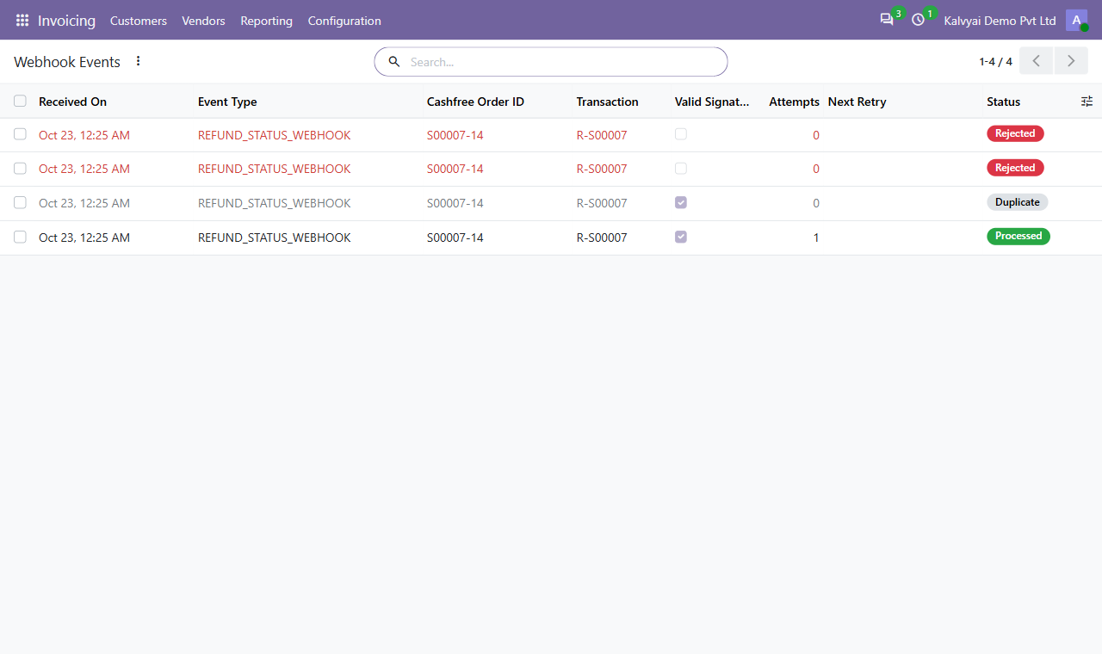This screenshot has width=1102, height=654.
Task: Go to next page arrow
Action: click(x=1070, y=61)
